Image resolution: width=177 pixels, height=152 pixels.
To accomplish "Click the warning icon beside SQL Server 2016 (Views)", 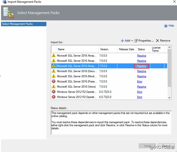I will (54, 87).
